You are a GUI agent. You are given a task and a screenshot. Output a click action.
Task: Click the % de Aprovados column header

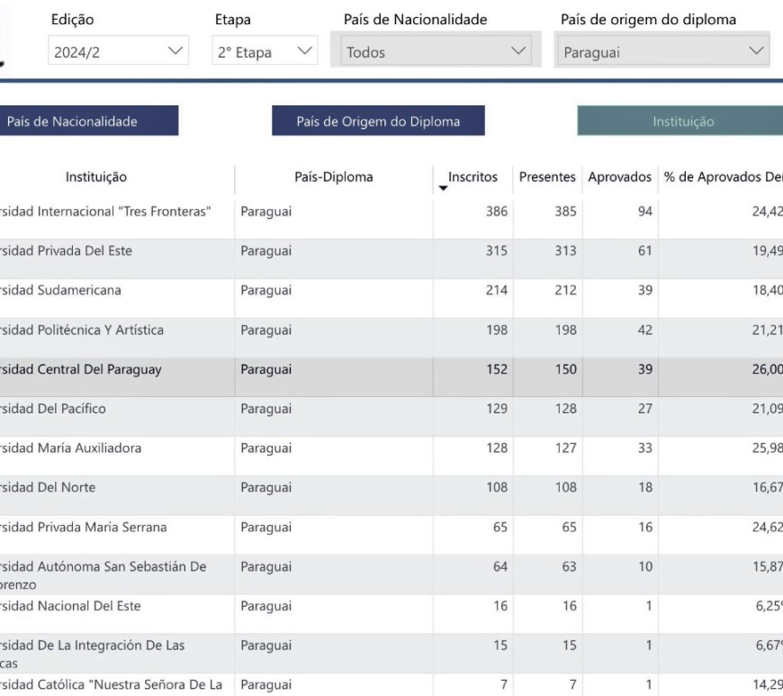point(722,177)
